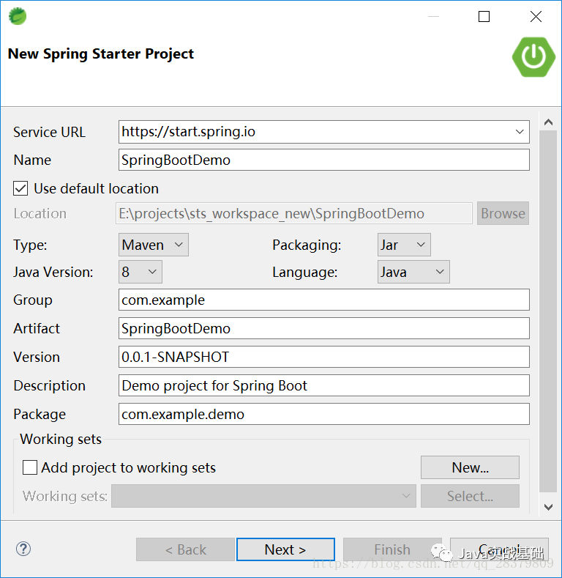Viewport: 562px width, 578px height.
Task: Click the Version field showing 0.0.1-SNAPSHOT
Action: pyautogui.click(x=324, y=357)
